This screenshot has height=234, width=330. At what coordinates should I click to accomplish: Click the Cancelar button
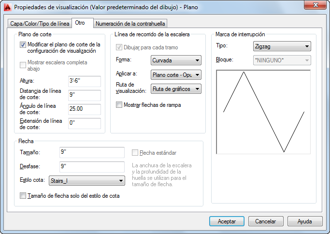pos(265,221)
